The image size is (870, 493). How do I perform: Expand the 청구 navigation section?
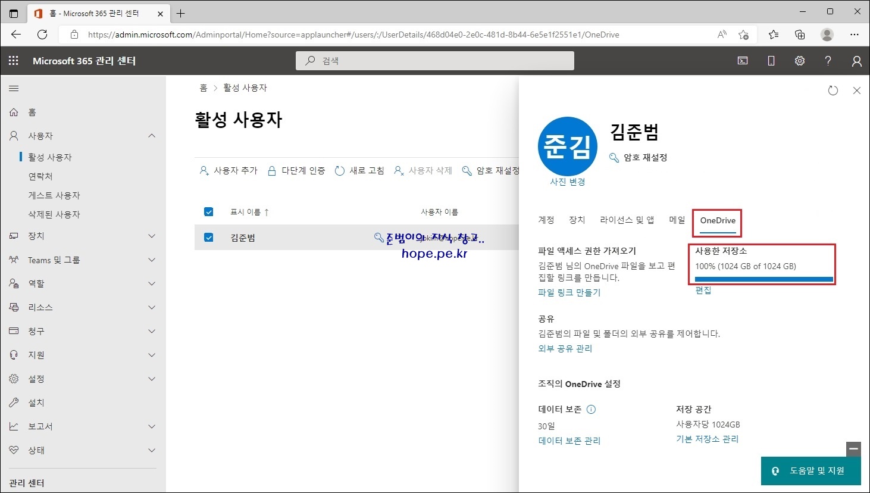152,331
